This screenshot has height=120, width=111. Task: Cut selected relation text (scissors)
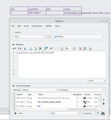point(25,49)
